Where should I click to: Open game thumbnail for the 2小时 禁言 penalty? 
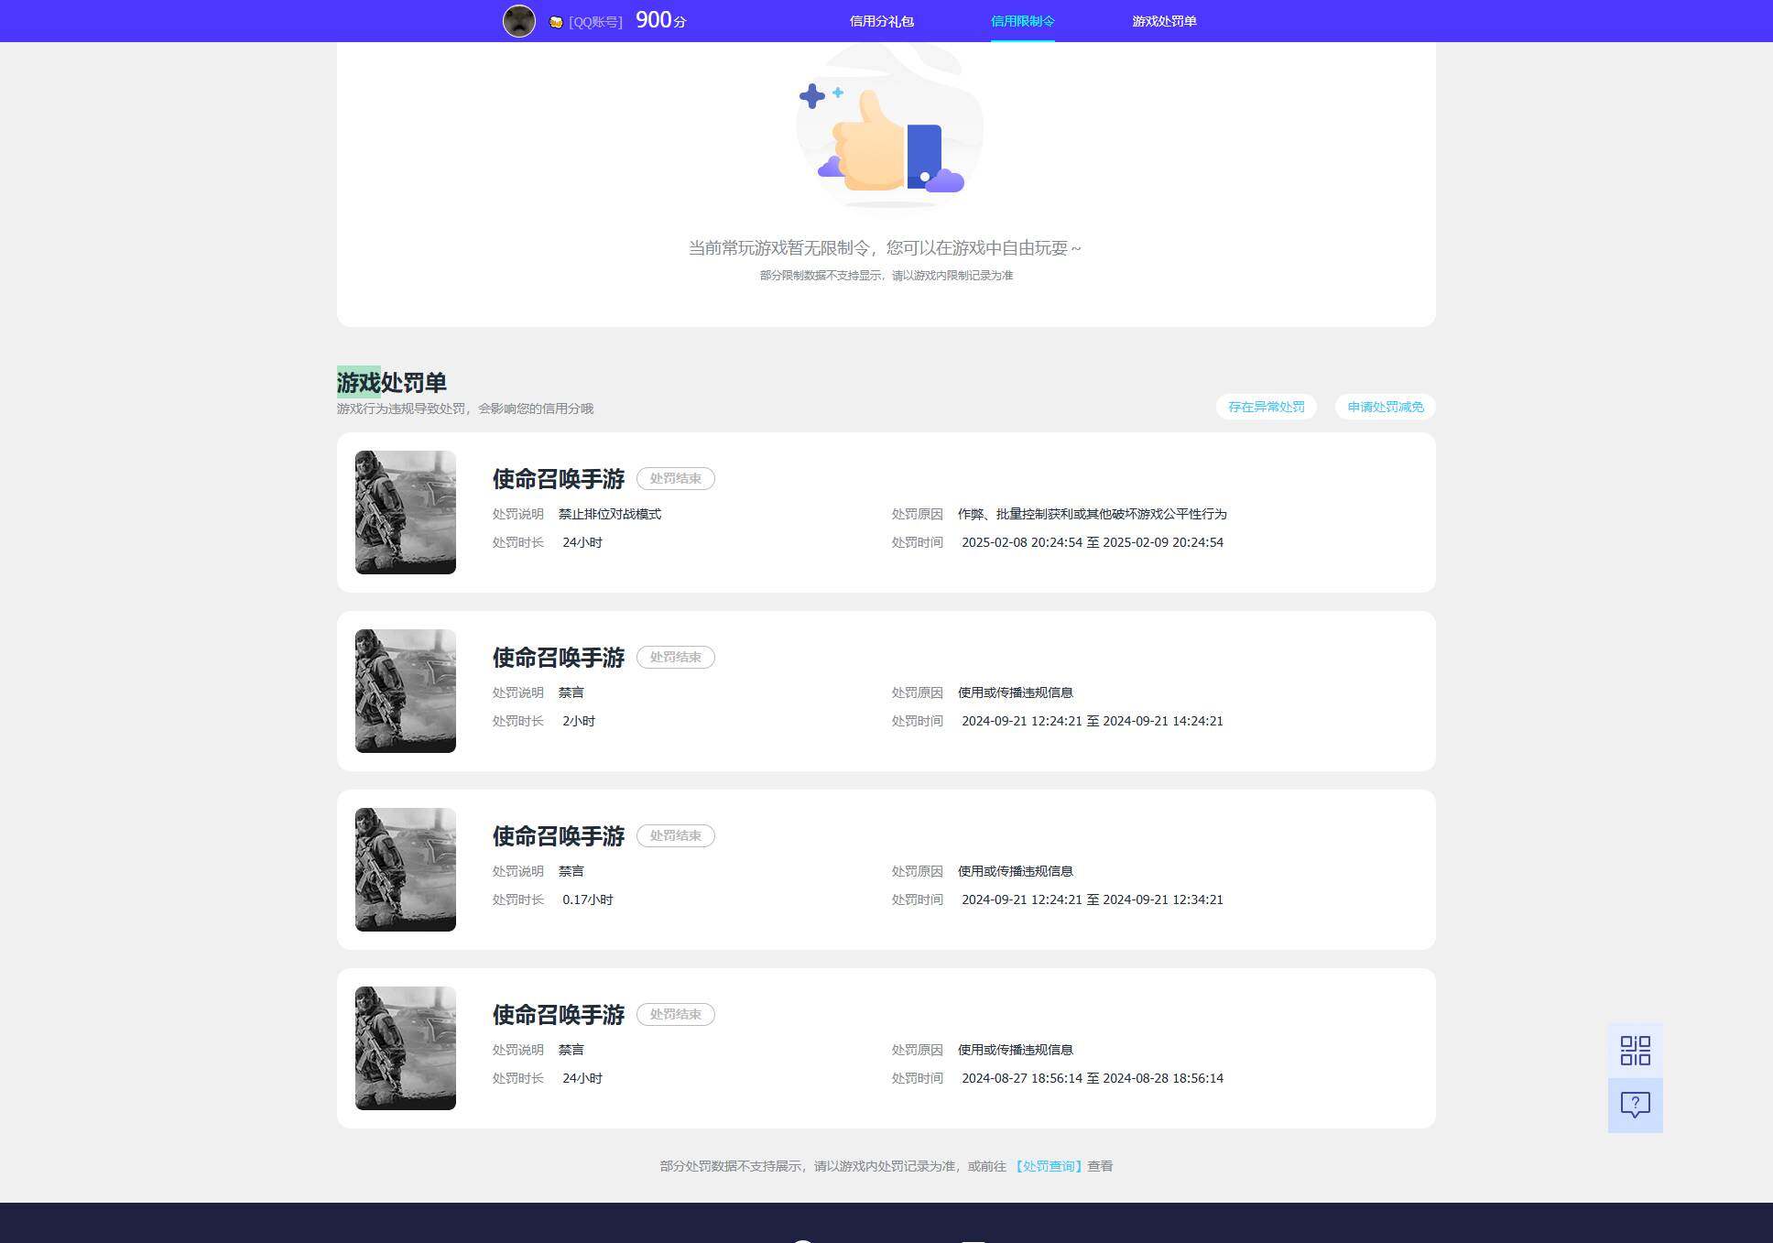click(406, 691)
